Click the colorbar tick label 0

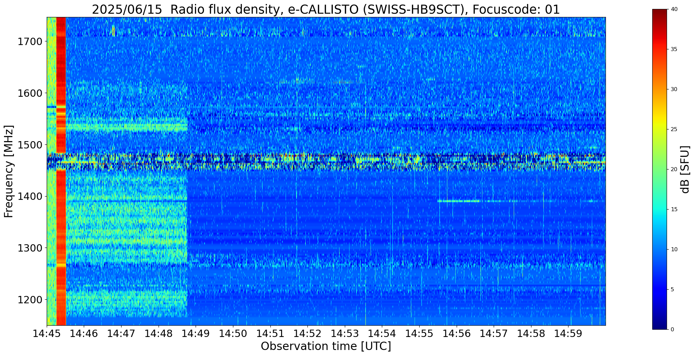click(x=672, y=330)
